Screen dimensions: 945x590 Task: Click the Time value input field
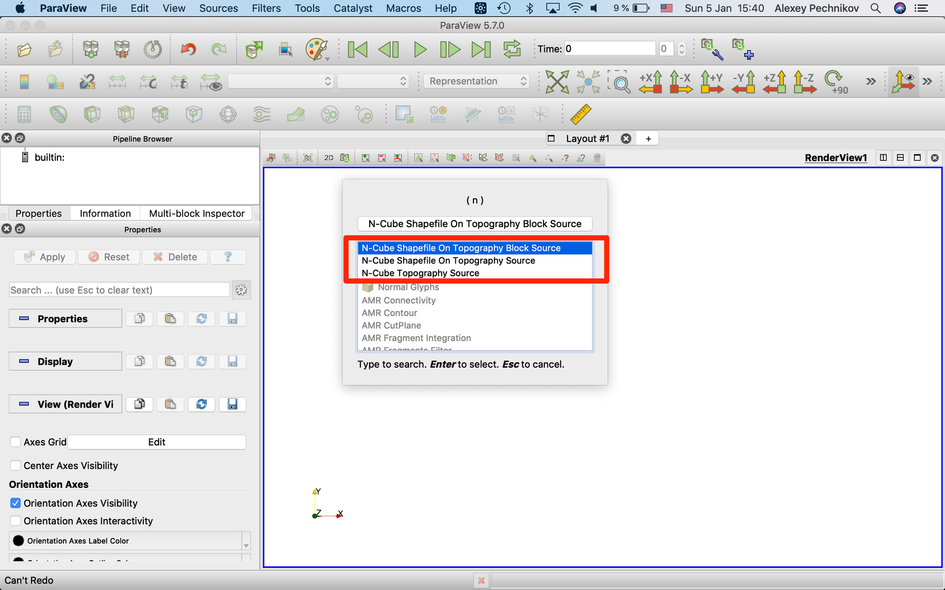tap(610, 49)
